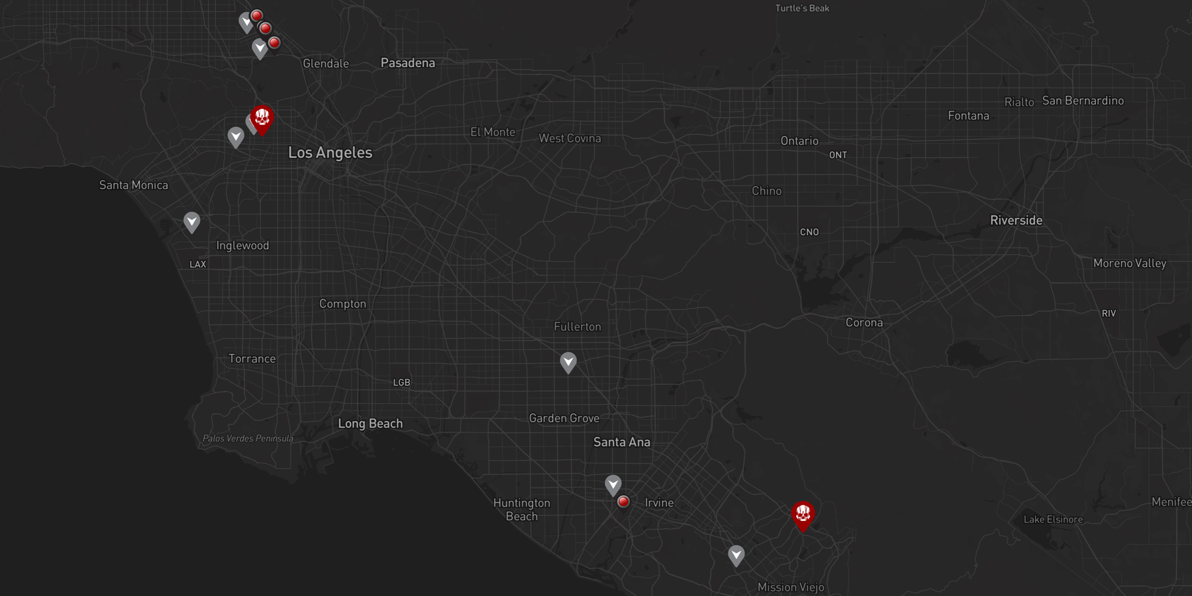Click the Lake Elsinore label
This screenshot has width=1192, height=596.
point(1053,520)
